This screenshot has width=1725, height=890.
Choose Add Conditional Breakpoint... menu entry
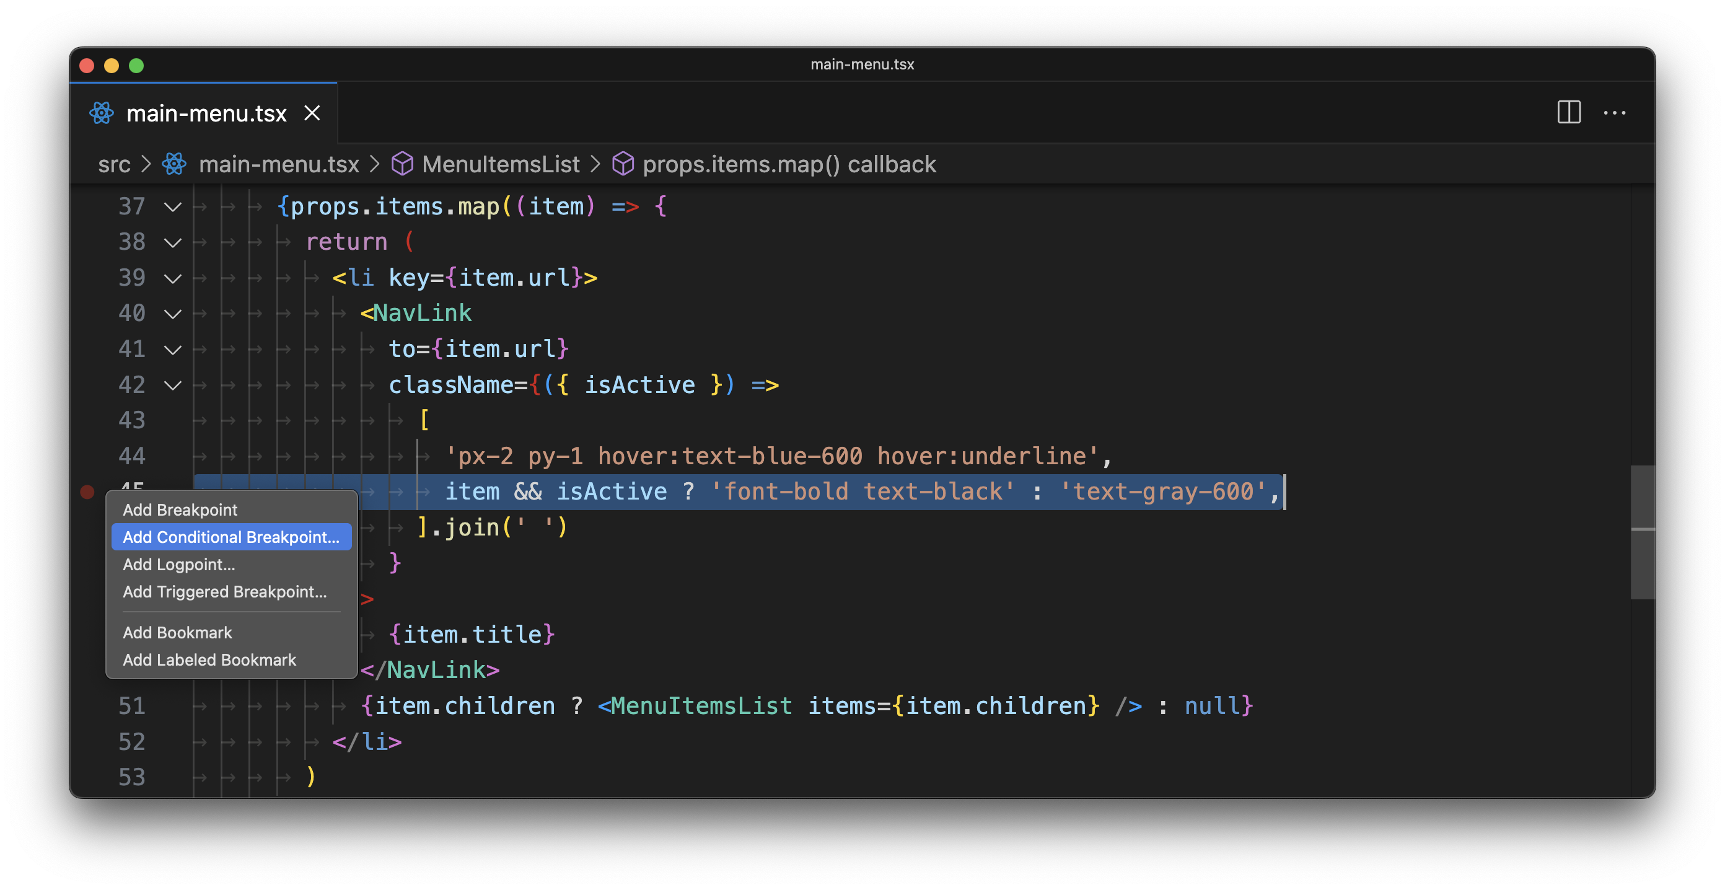232,537
